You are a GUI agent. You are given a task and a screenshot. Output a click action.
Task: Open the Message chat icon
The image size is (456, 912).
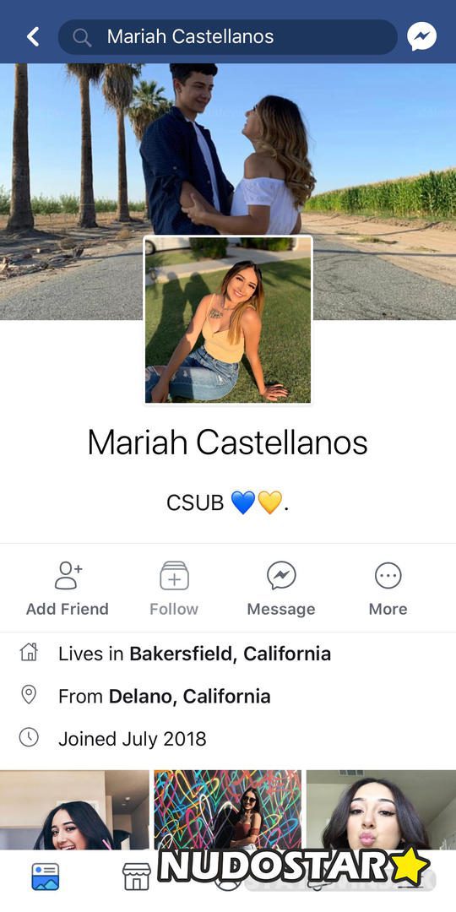pos(281,575)
